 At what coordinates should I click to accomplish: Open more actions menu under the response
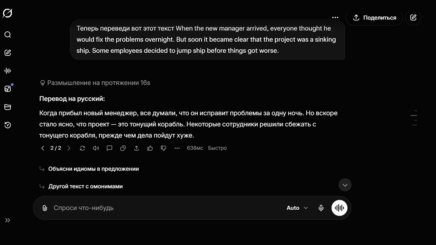coord(177,148)
